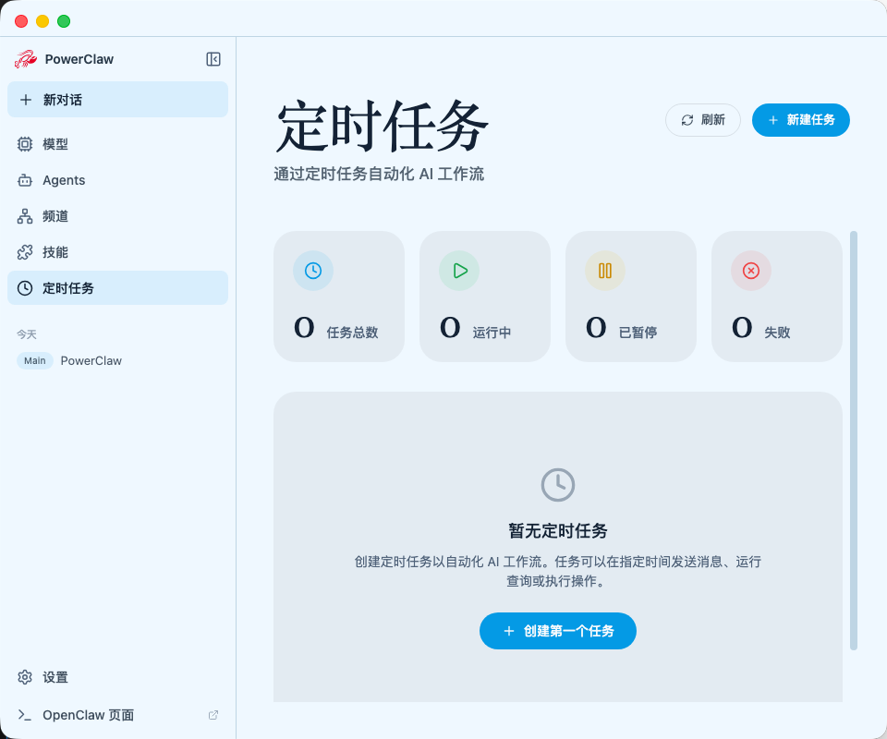Collapse the sidebar using the panel icon

pos(213,58)
